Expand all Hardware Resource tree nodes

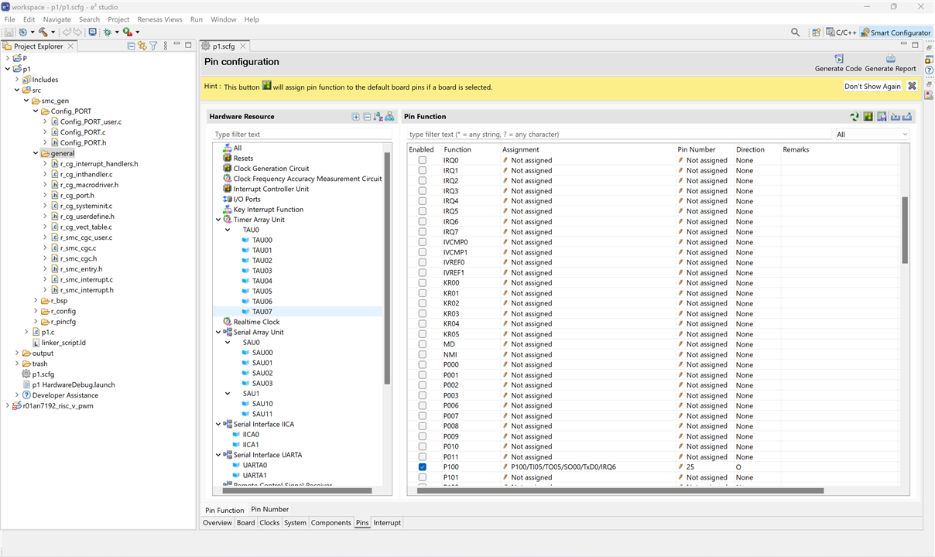[356, 117]
